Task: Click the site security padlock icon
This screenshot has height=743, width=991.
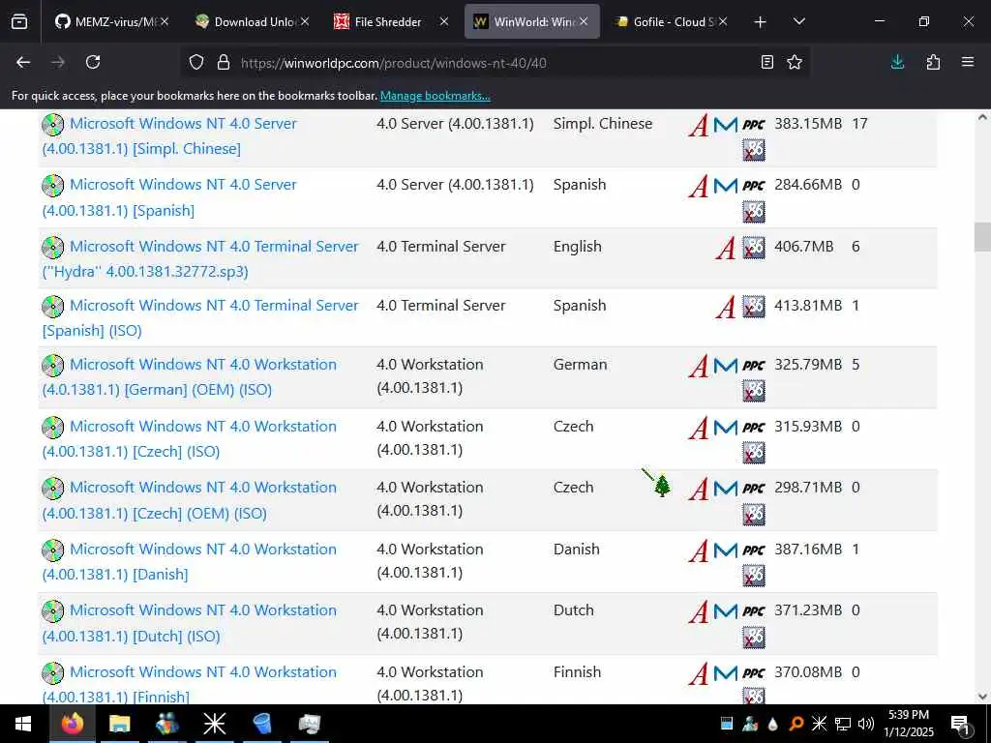Action: click(224, 63)
